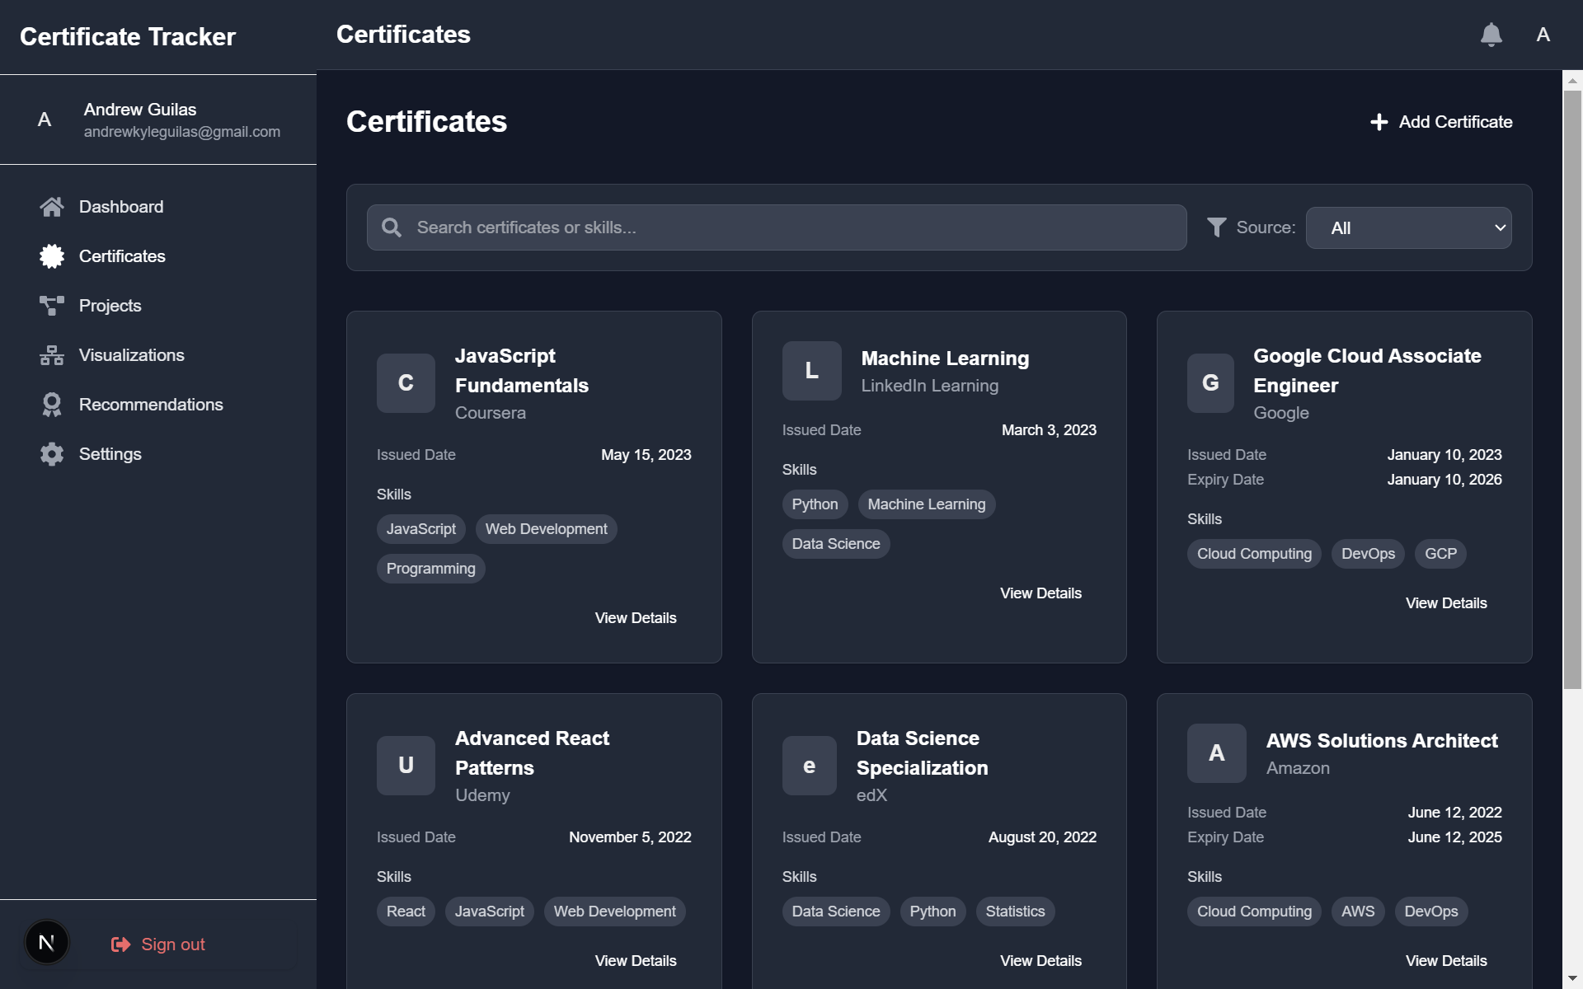Image resolution: width=1583 pixels, height=989 pixels.
Task: Open the Source filter dropdown
Action: [x=1408, y=228]
